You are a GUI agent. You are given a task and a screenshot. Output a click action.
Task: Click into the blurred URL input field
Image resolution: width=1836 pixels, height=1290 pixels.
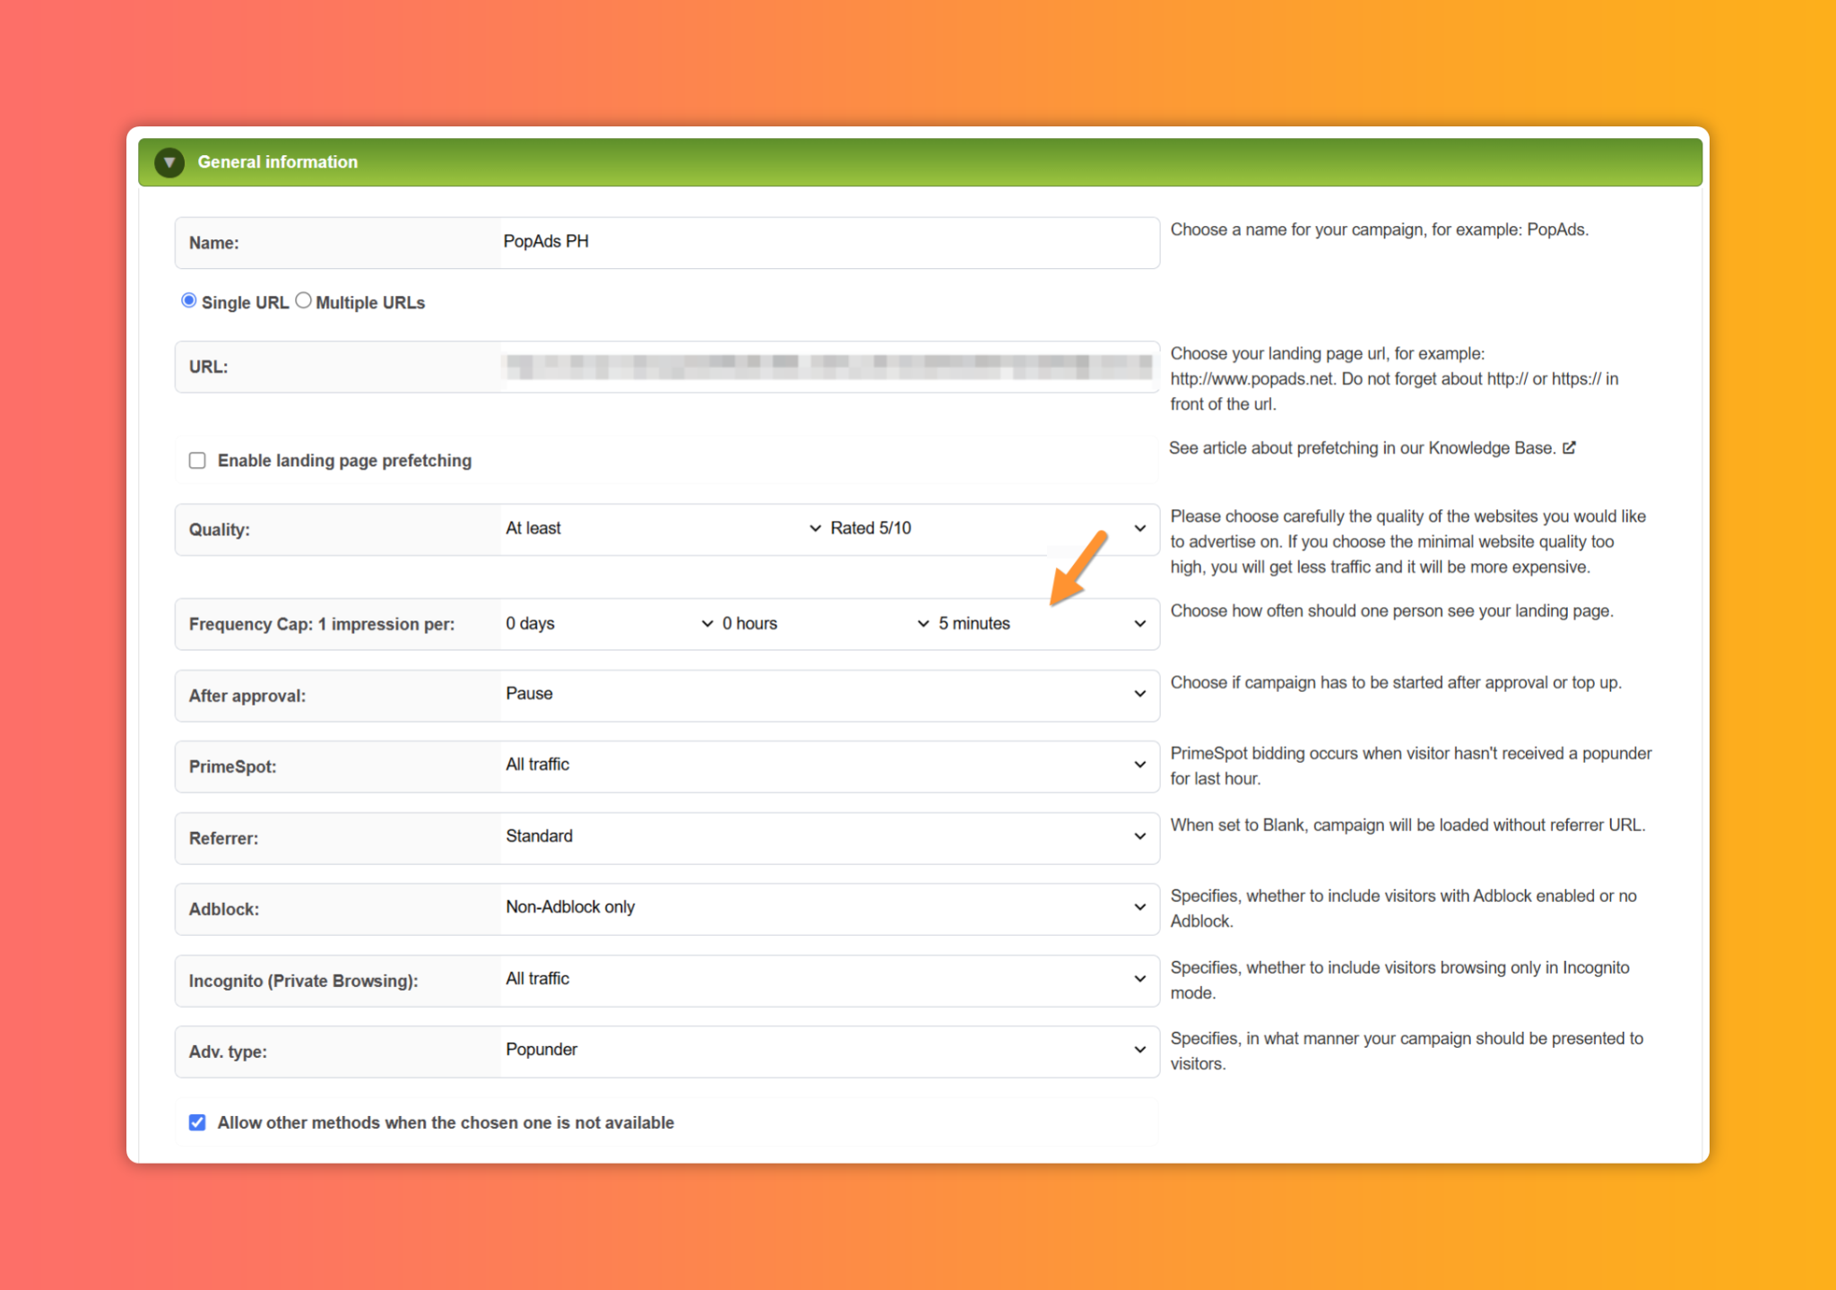828,367
